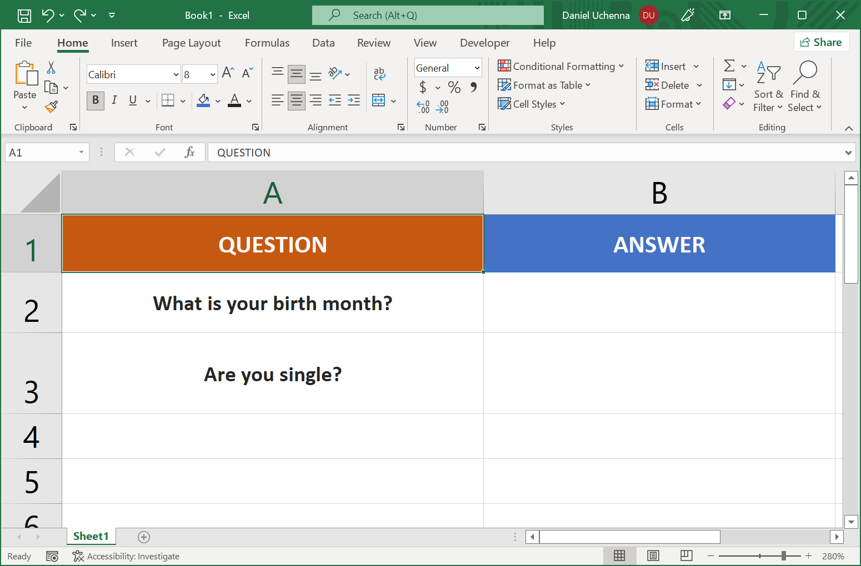861x566 pixels.
Task: Click the Increase Indent icon
Action: (353, 100)
